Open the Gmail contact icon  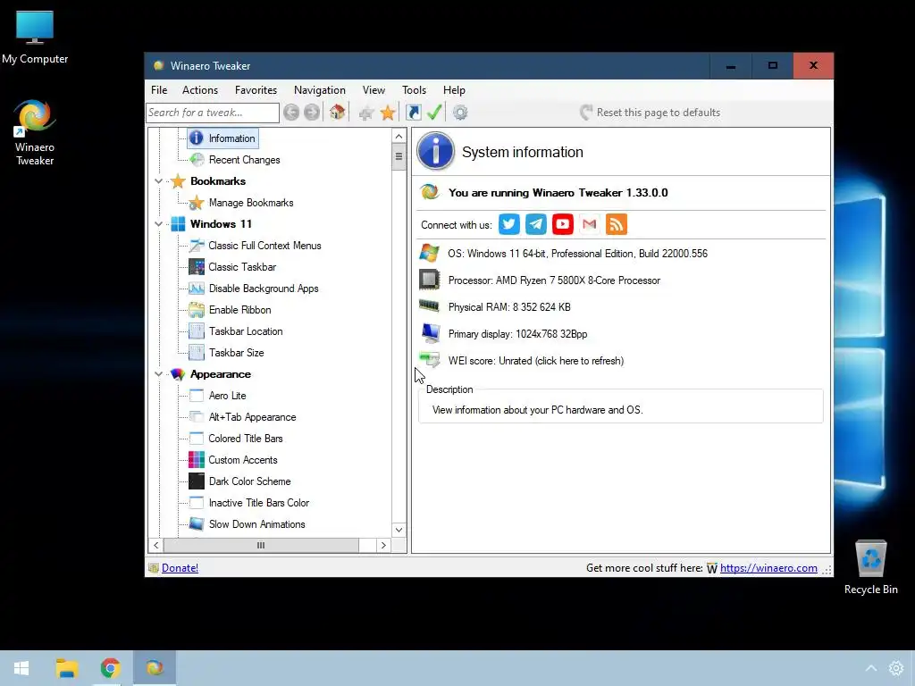point(590,224)
